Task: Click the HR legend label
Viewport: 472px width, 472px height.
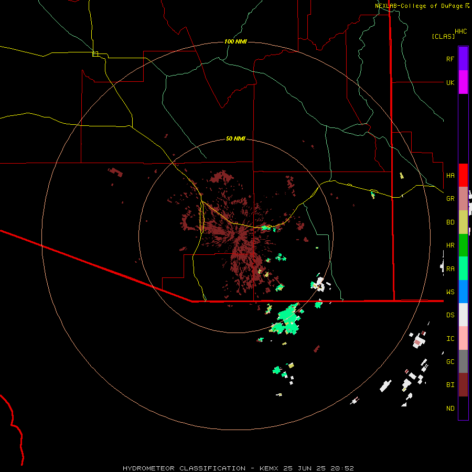Action: [x=450, y=245]
